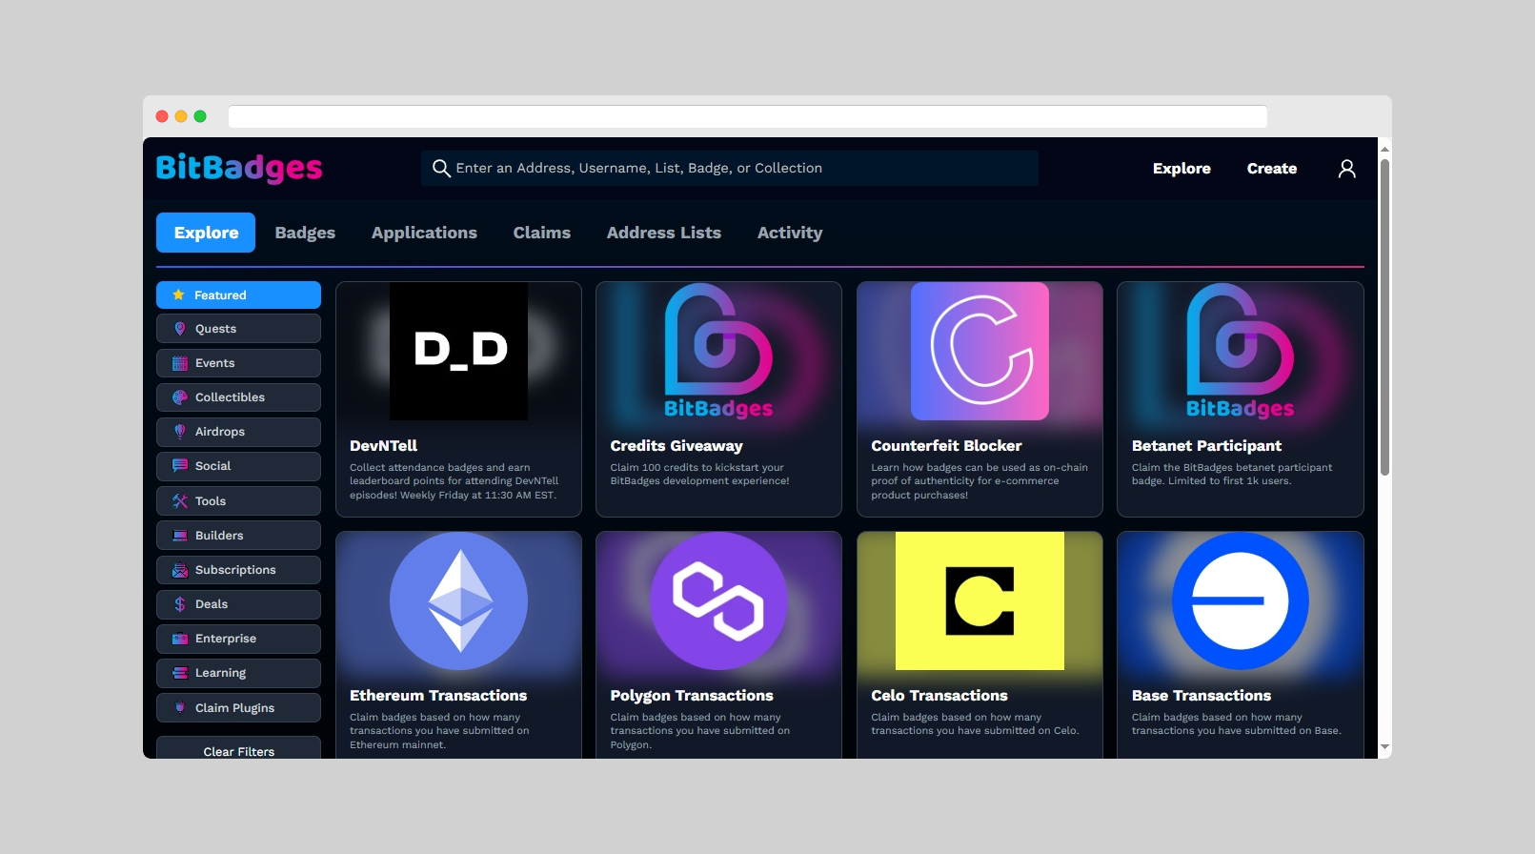Filter by Airdrops label
1535x854 pixels.
tap(220, 432)
